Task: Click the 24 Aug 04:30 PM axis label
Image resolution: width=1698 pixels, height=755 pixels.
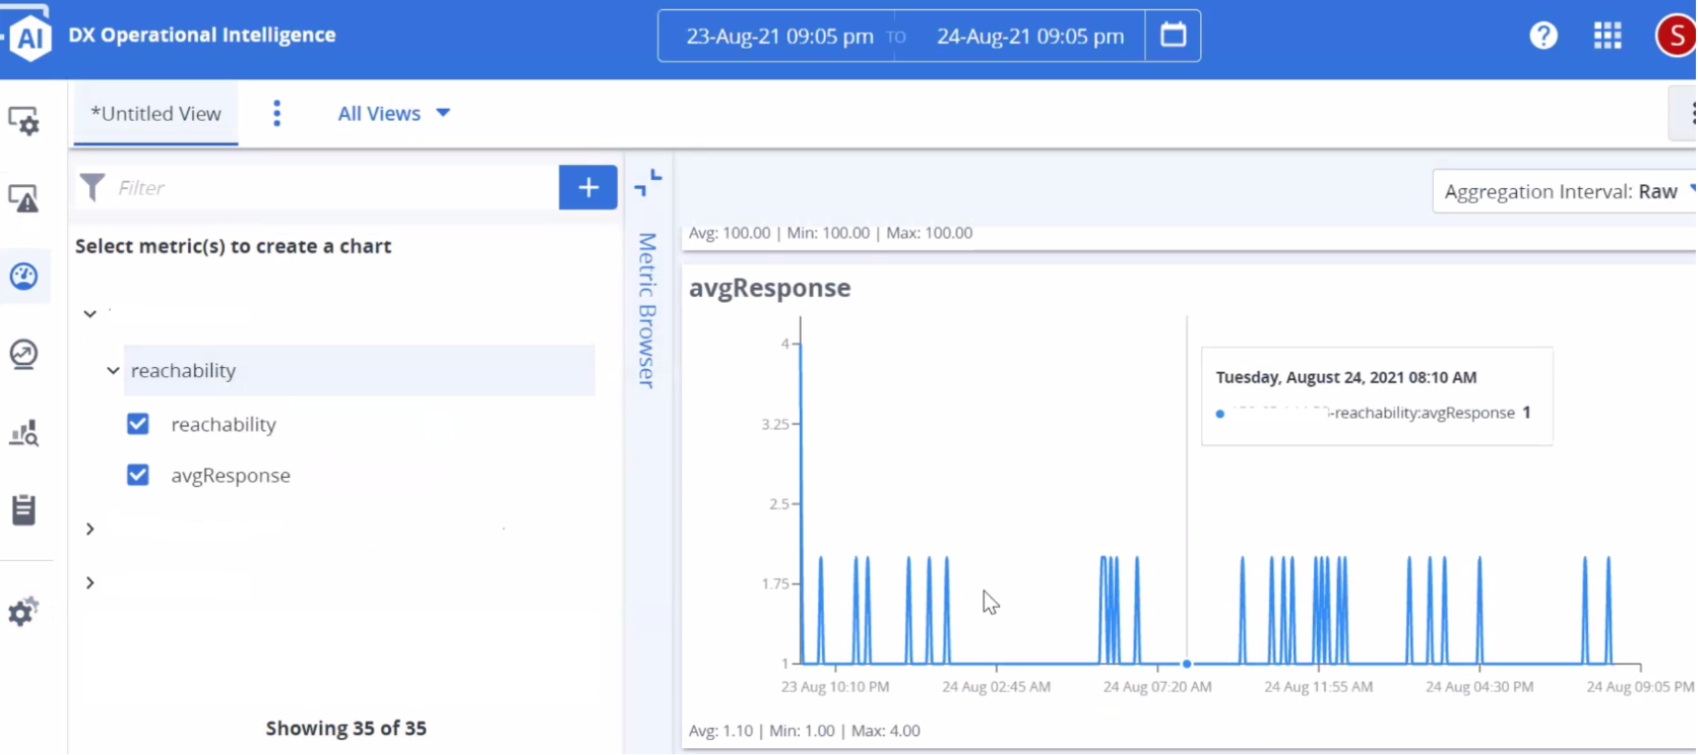Action: [1480, 687]
